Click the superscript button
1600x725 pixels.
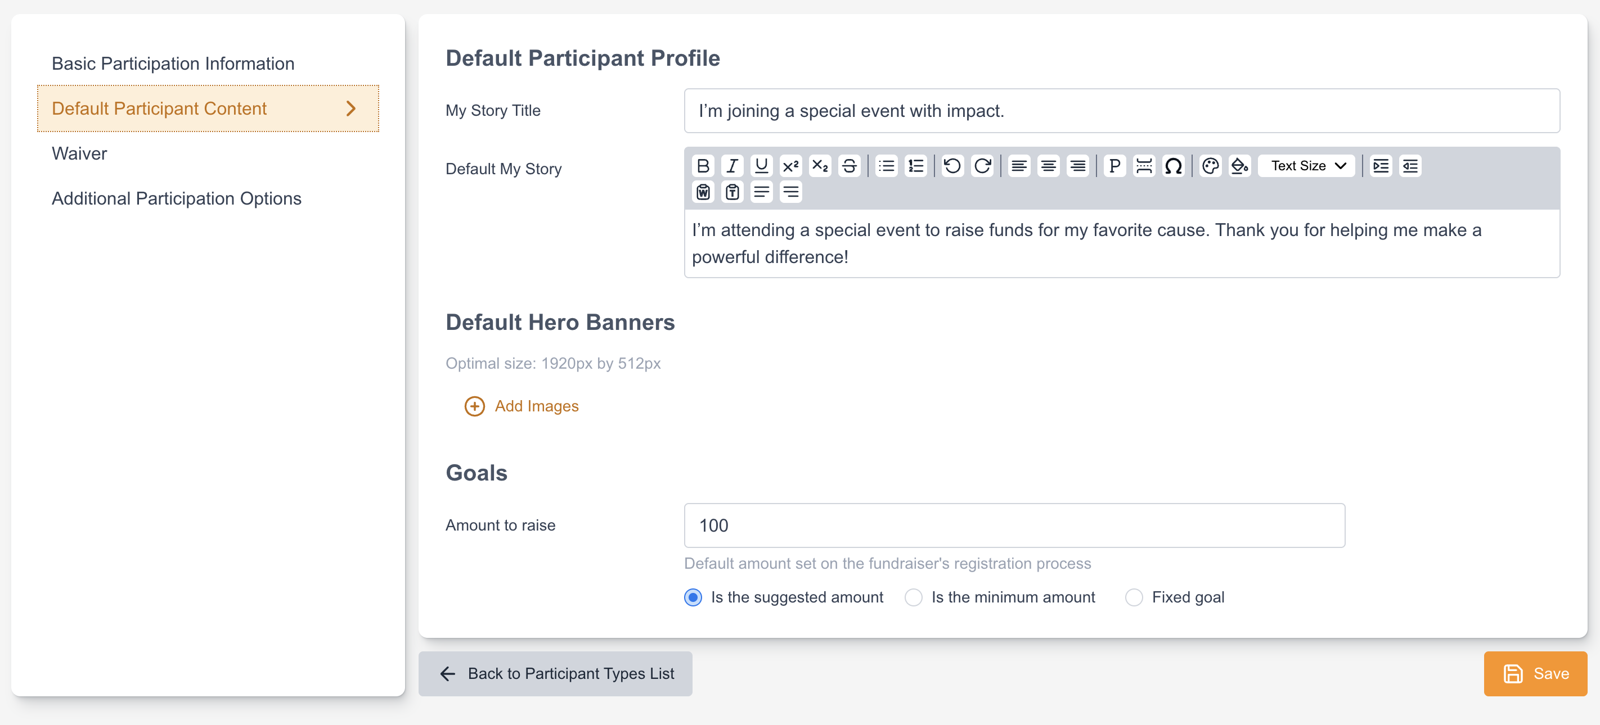click(790, 166)
